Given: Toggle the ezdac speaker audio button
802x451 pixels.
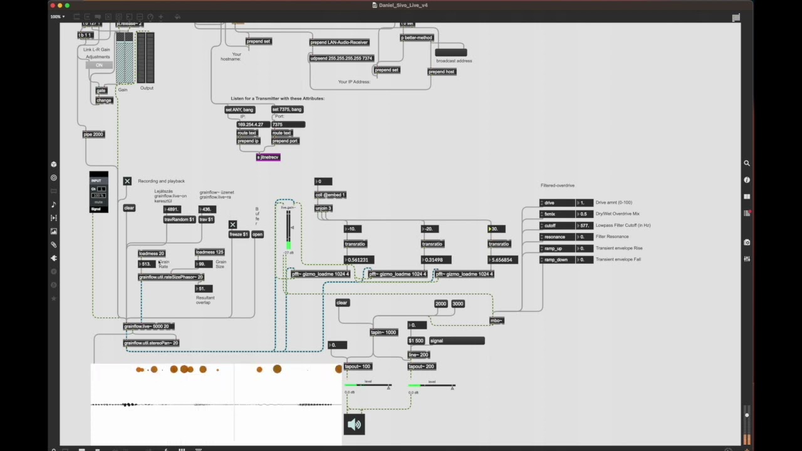Looking at the screenshot, I should [x=354, y=424].
